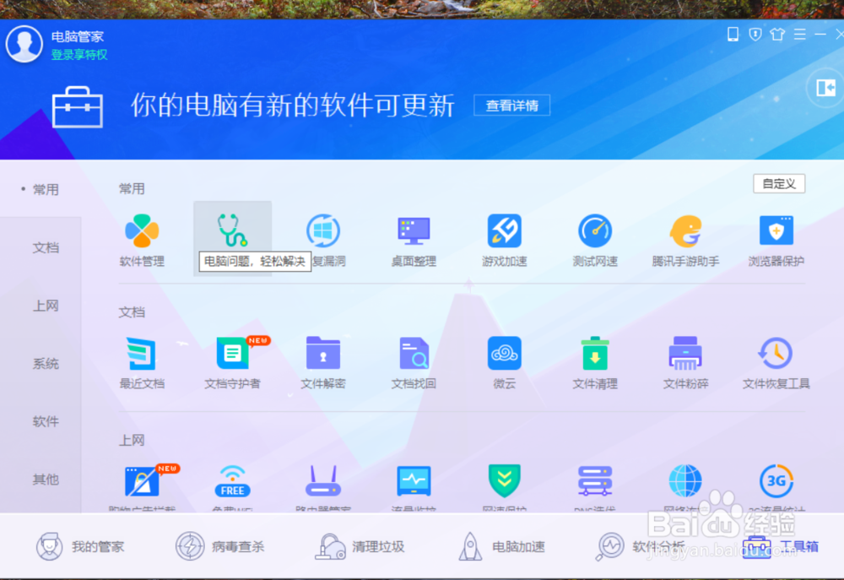Click the 登录享特权 login link
844x580 pixels.
(78, 53)
